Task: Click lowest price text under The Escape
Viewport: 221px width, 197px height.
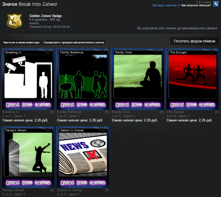Action: coord(189,120)
